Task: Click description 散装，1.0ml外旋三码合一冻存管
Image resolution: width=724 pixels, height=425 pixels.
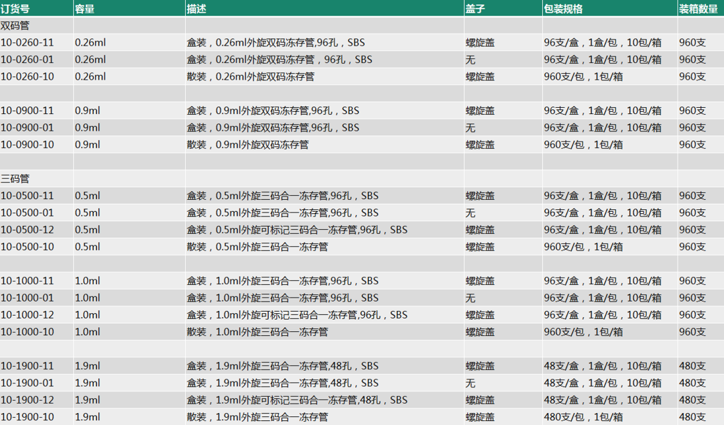Action: (x=257, y=332)
